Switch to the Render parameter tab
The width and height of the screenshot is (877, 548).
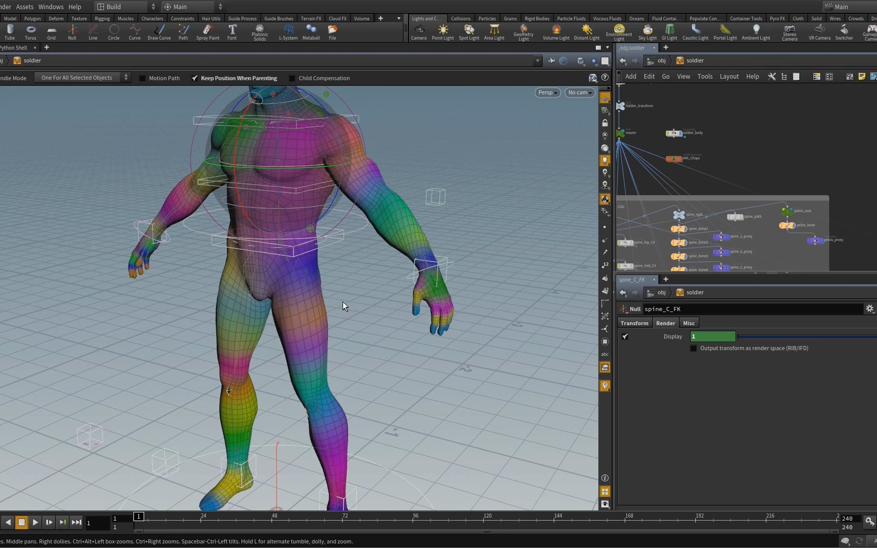tap(665, 323)
